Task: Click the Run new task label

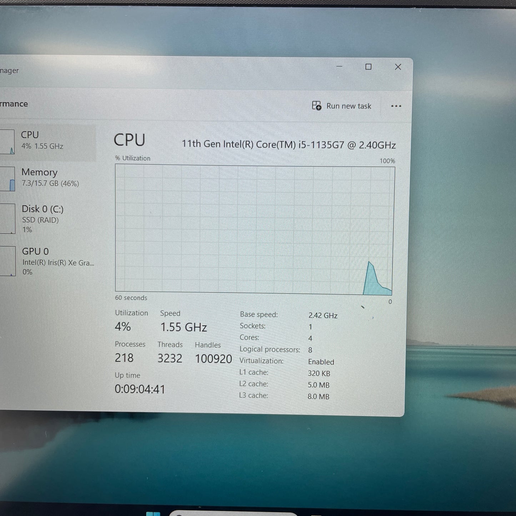Action: click(349, 106)
